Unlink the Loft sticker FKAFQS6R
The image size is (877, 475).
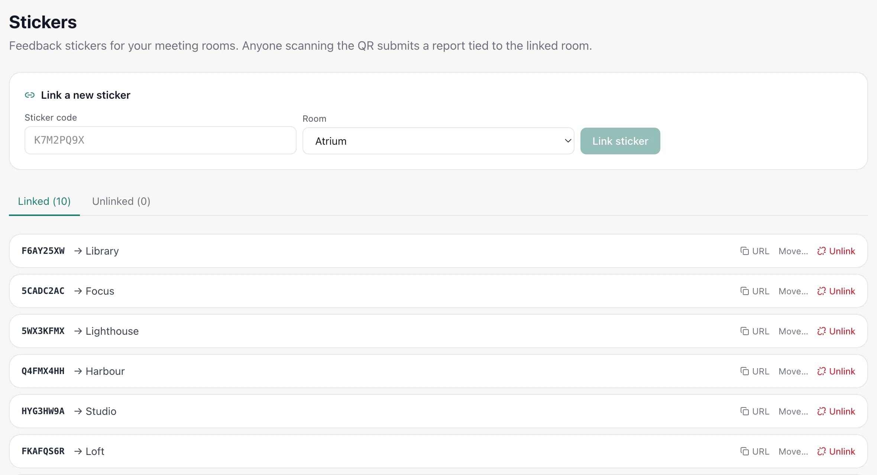[x=836, y=452]
